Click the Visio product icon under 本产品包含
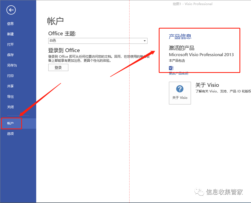This screenshot has width=251, height=203. [x=171, y=68]
